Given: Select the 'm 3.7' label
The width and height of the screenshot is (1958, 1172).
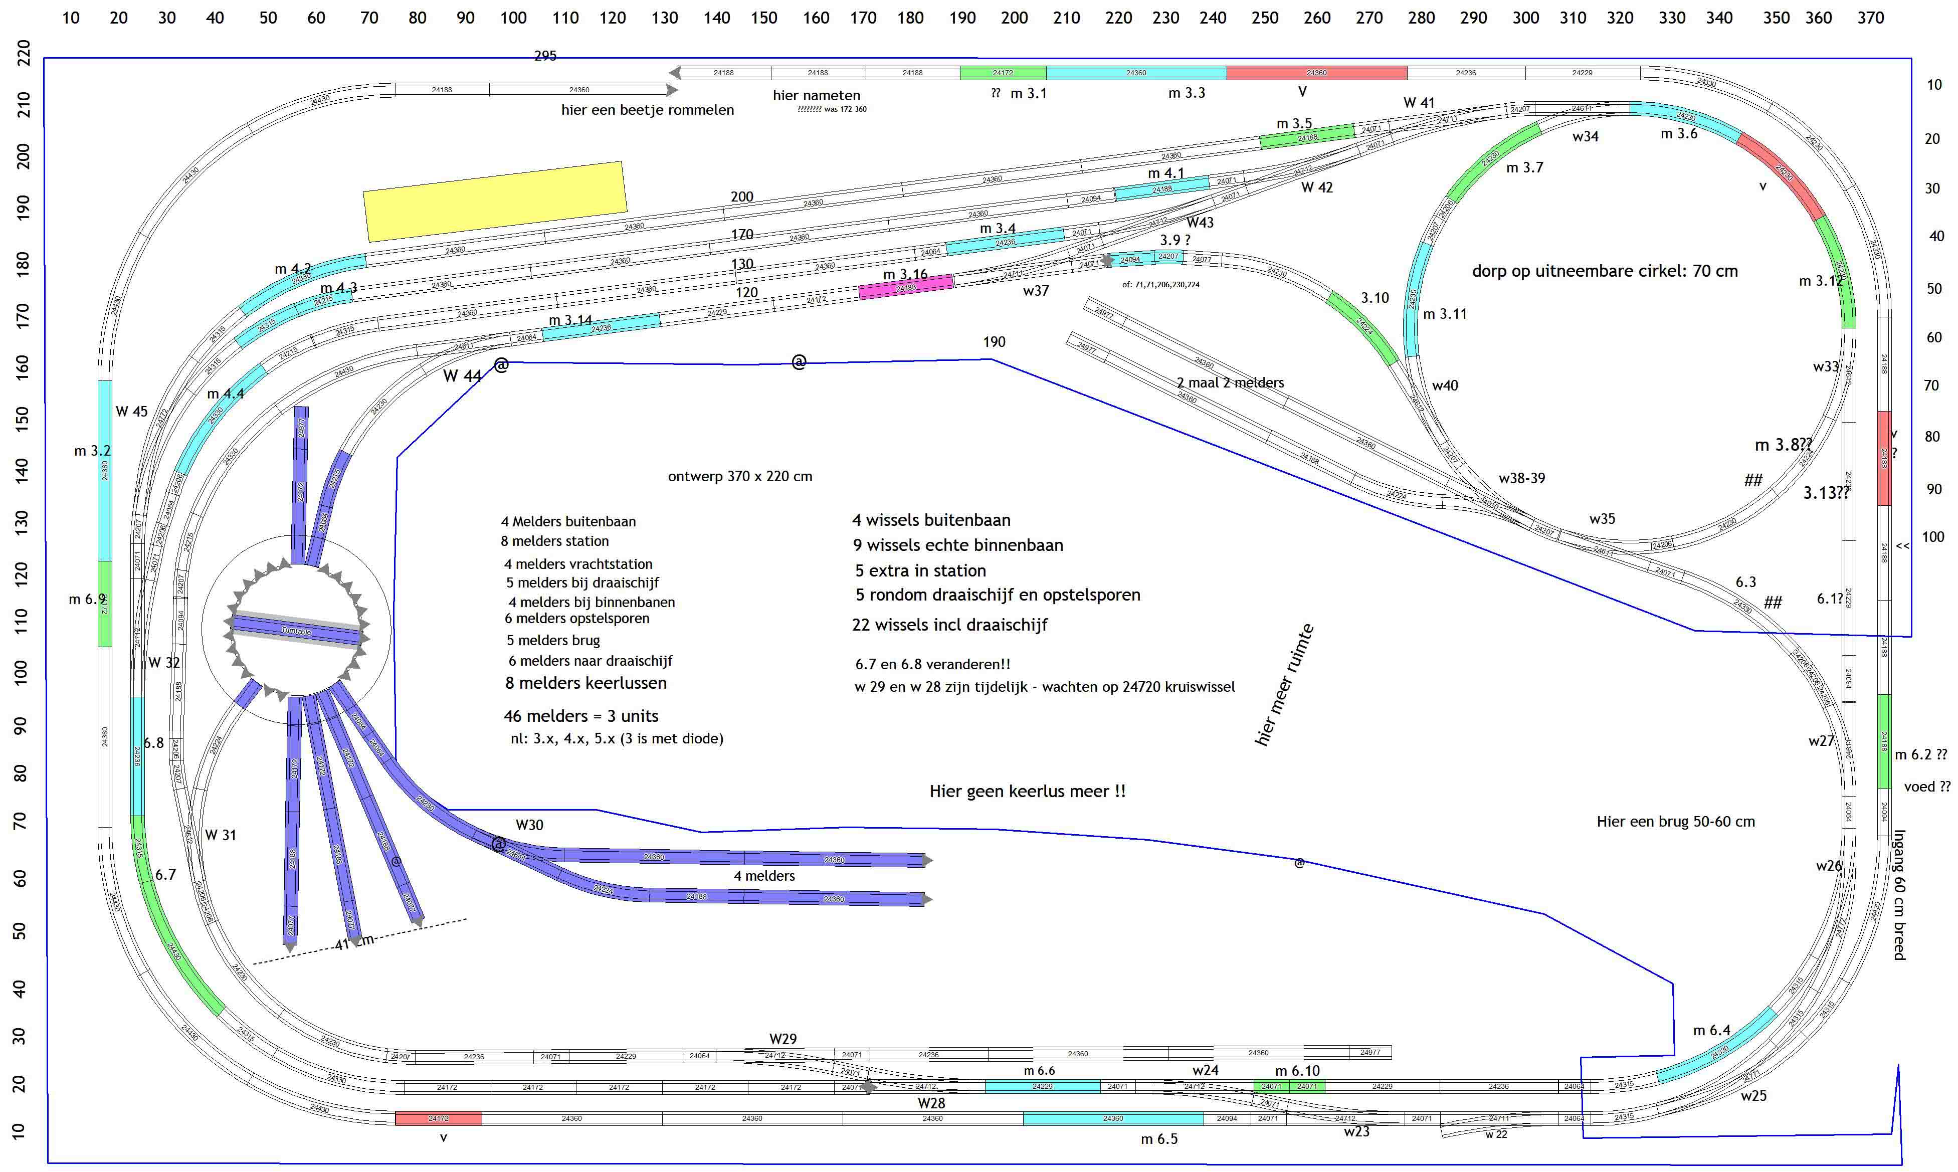Looking at the screenshot, I should pos(1524,167).
